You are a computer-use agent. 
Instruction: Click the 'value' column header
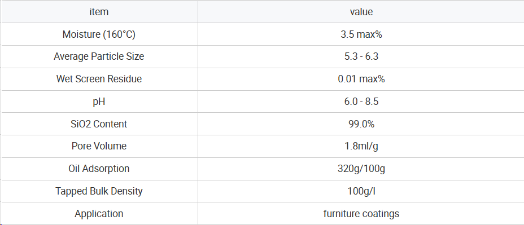point(361,12)
